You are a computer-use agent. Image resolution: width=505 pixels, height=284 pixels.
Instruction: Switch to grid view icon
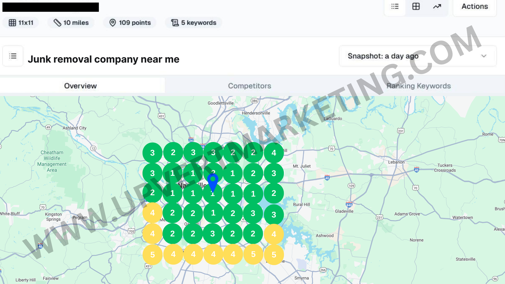pos(416,7)
